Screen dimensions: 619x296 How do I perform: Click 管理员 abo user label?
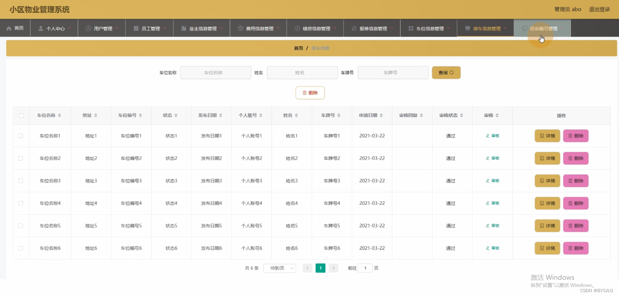pyautogui.click(x=568, y=9)
